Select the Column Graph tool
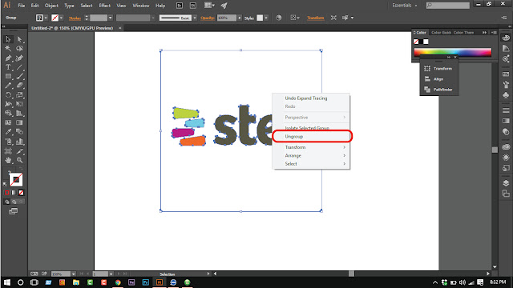The image size is (513, 288). pyautogui.click(x=19, y=142)
